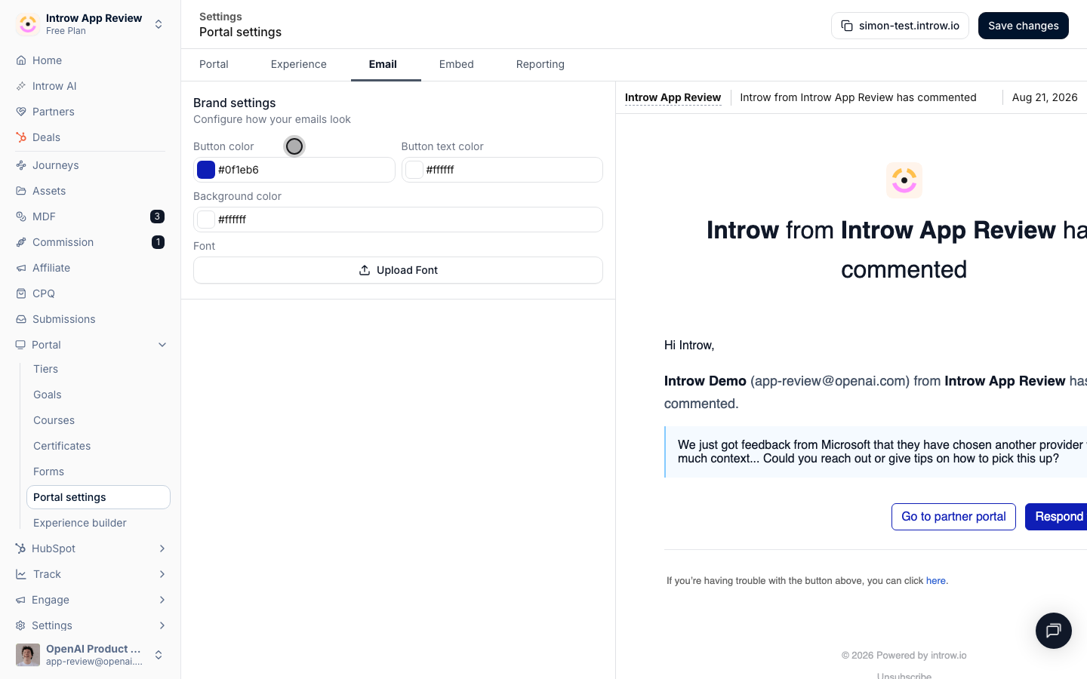Click the HubSpot icon in sidebar
The image size is (1087, 679).
click(21, 548)
